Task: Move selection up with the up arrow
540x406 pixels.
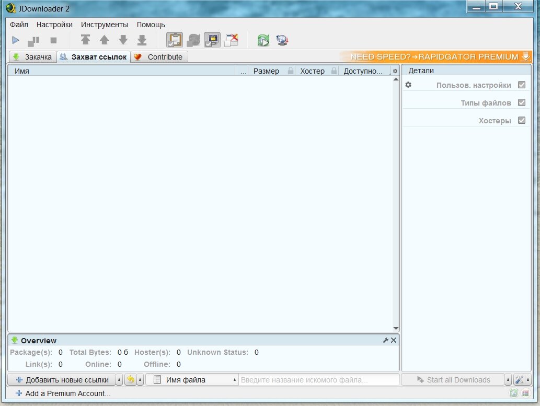Action: point(105,40)
